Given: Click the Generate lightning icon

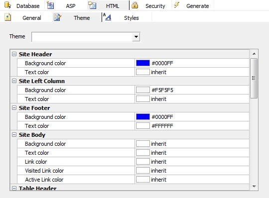Looking at the screenshot, I should (177, 5).
